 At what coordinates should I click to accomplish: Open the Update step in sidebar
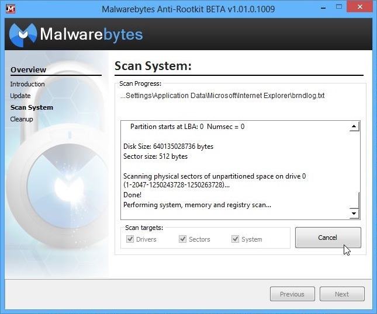pyautogui.click(x=20, y=96)
